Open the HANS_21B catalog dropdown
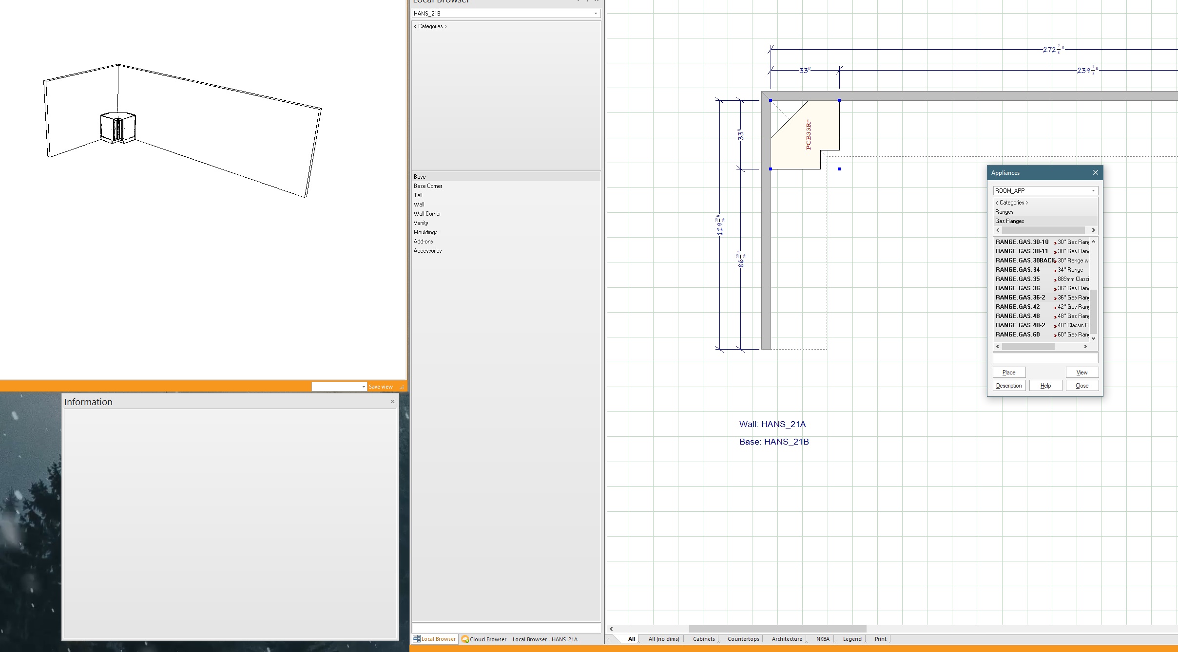The width and height of the screenshot is (1178, 652). click(596, 14)
